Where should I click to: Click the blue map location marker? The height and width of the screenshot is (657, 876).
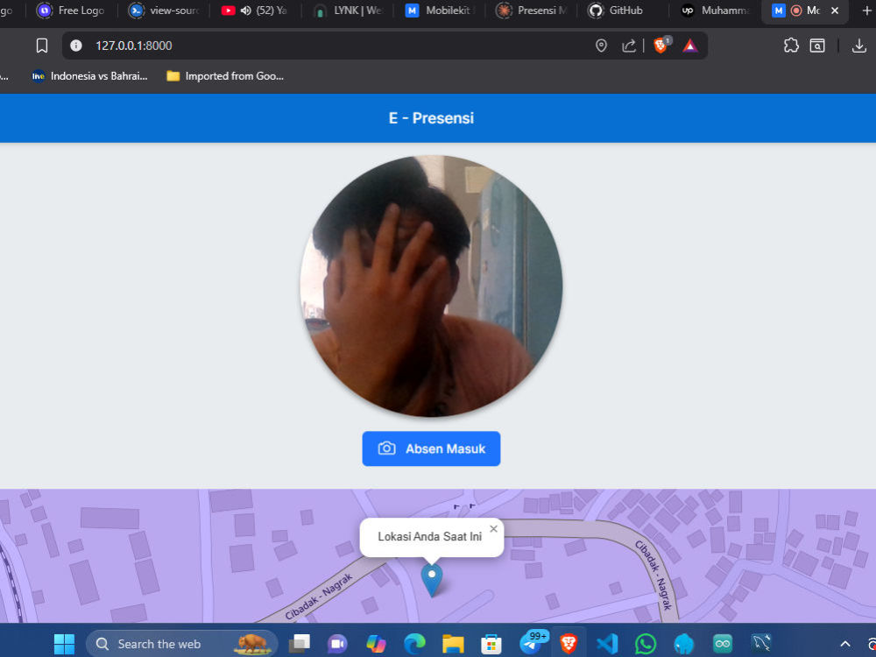point(432,580)
